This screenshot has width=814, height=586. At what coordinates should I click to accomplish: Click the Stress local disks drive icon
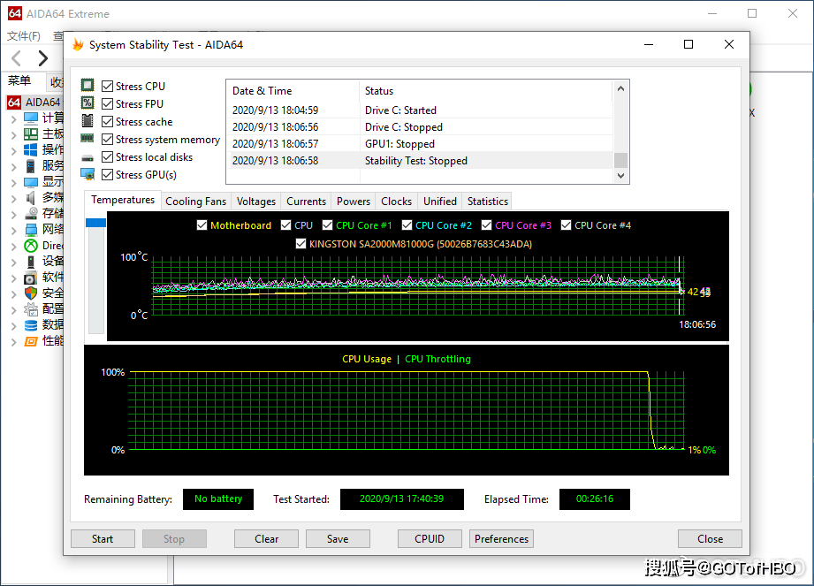coord(87,157)
